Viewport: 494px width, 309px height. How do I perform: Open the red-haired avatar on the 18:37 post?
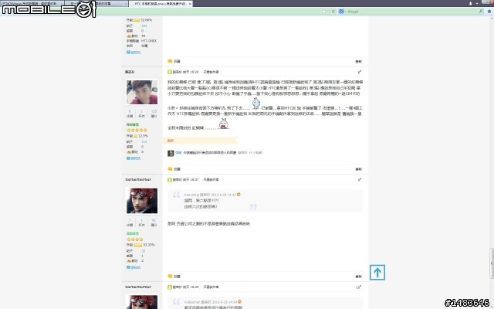[142, 201]
